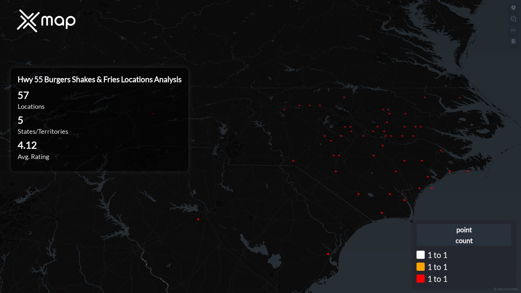This screenshot has width=521, height=293.
Task: Select the red point count swatch
Action: click(420, 279)
